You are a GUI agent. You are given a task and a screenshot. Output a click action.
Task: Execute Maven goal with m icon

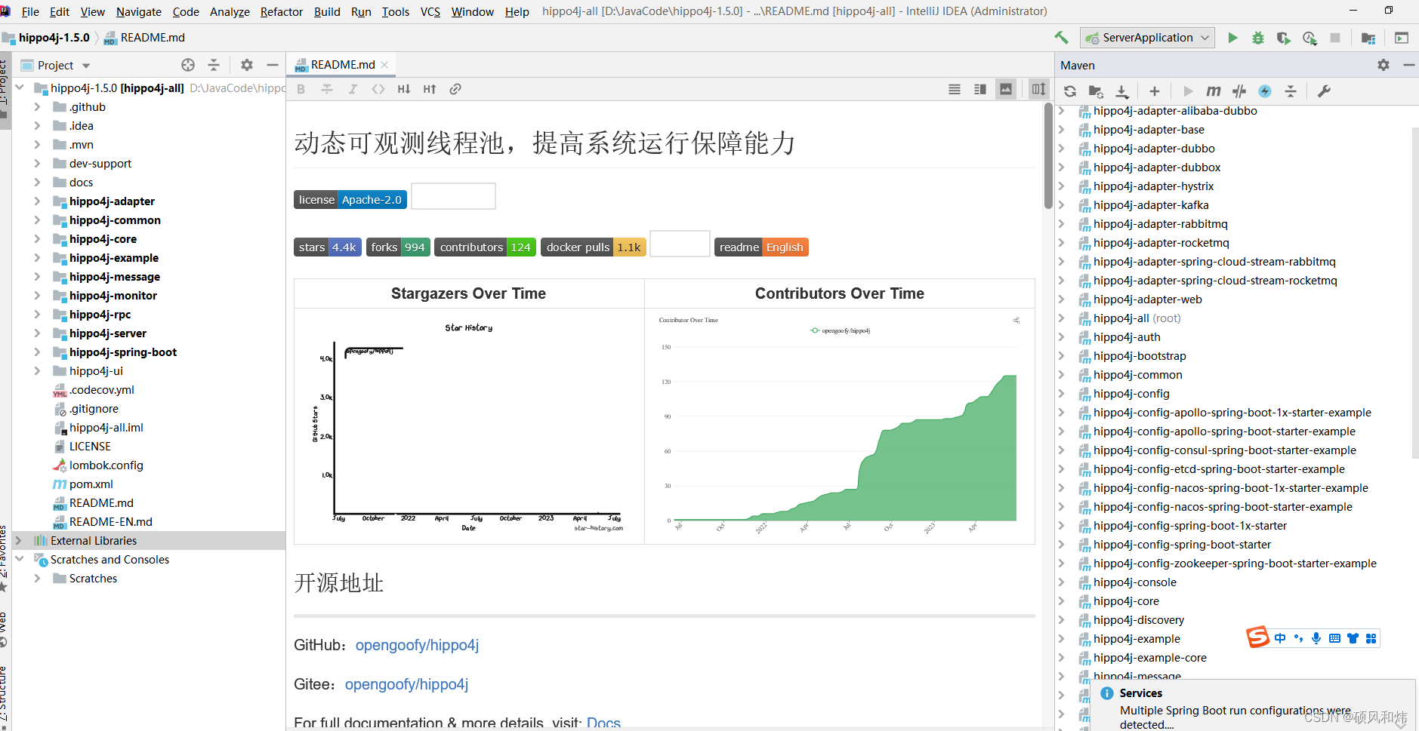coord(1214,91)
